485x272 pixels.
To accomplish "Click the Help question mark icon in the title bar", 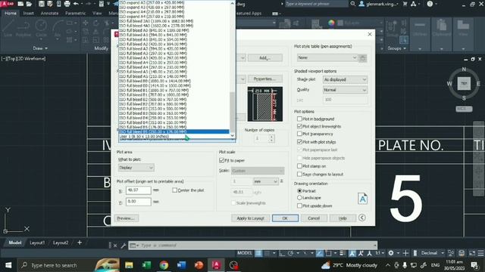I will [x=430, y=4].
